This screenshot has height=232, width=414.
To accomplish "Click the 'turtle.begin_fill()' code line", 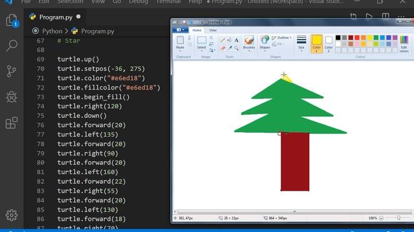I will click(x=93, y=97).
